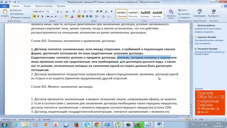Open the numbered list dropdown arrow

[x=88, y=11]
